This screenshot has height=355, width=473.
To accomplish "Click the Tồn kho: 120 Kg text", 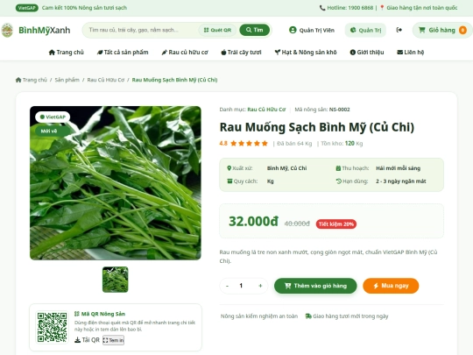I will coord(342,144).
